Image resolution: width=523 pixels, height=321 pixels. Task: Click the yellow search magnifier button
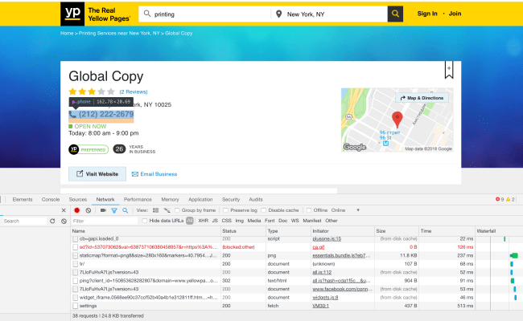[x=395, y=14]
